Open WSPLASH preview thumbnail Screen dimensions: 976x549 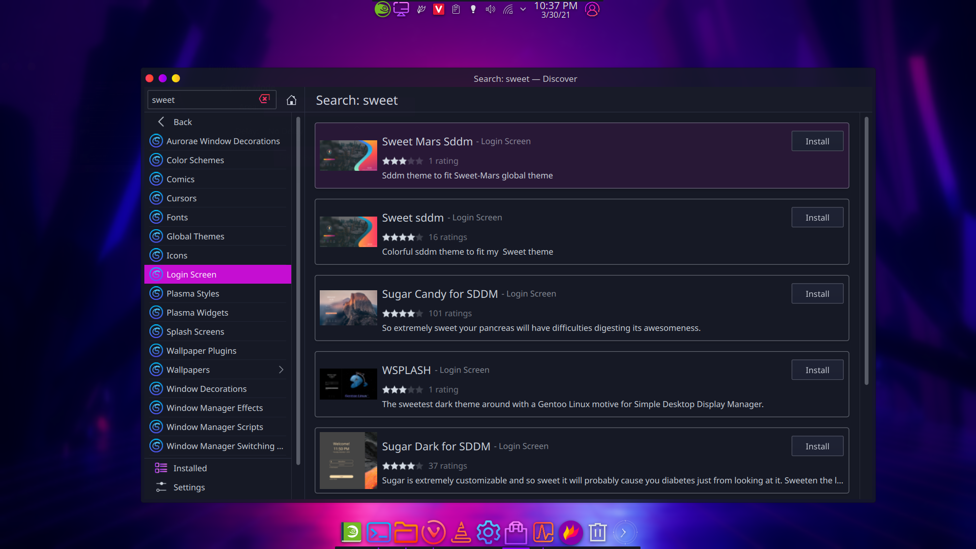click(348, 384)
